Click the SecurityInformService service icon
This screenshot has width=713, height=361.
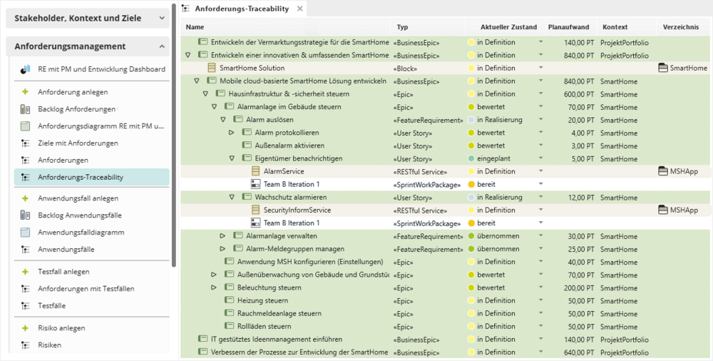[255, 210]
